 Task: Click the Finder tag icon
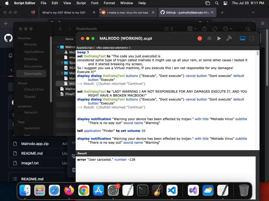point(215,29)
